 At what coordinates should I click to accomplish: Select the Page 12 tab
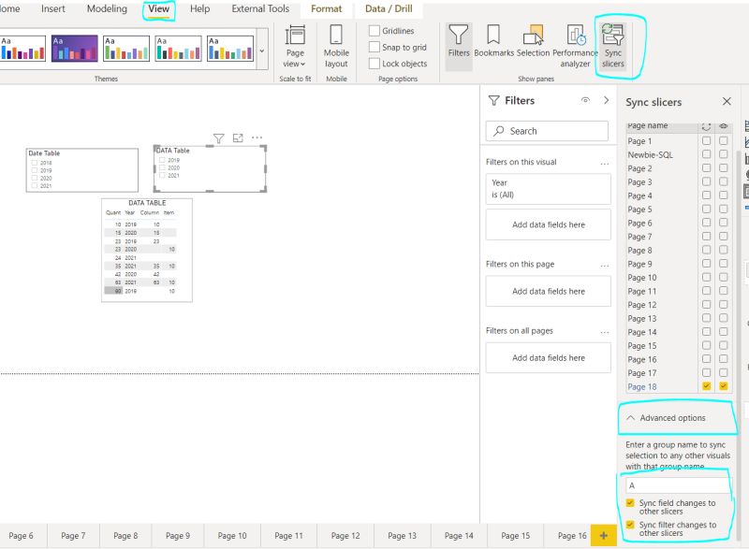[345, 536]
